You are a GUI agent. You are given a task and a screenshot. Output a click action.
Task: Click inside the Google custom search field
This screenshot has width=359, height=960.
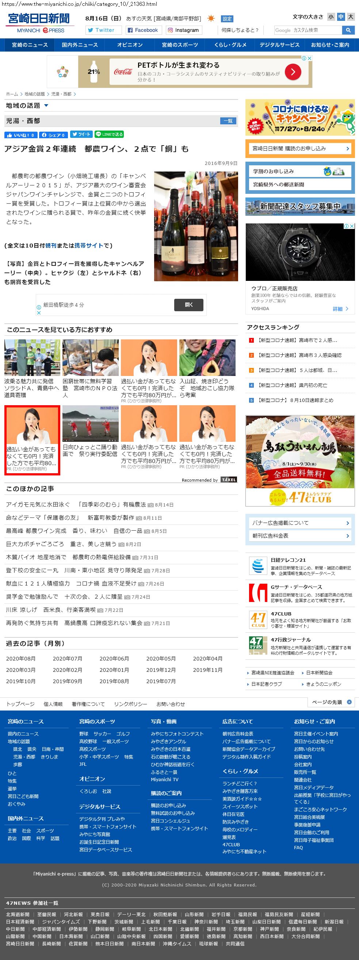point(308,30)
